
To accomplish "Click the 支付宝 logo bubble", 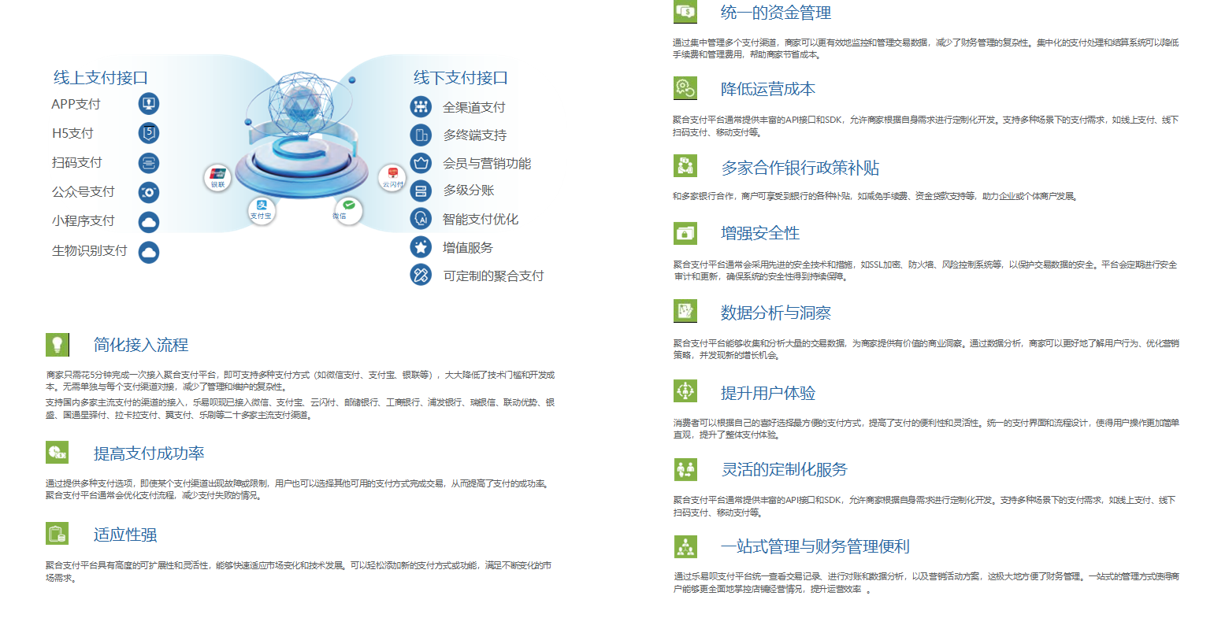I will click(x=262, y=209).
